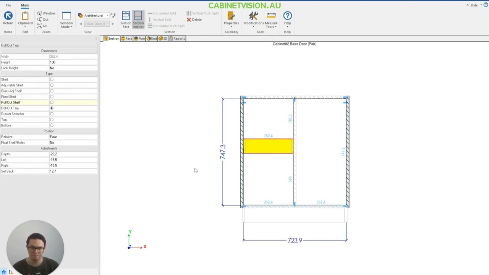Select the yellow roll out tray in drawing
489x275 pixels.
tap(268, 146)
